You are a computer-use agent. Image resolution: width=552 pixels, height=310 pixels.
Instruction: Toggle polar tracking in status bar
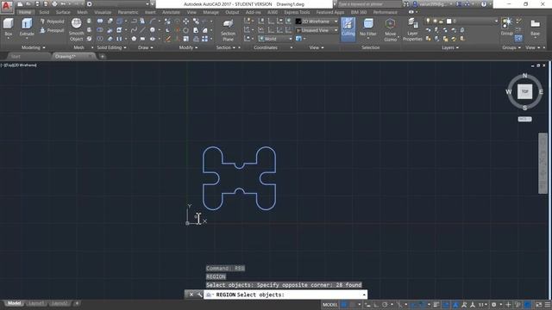(385, 305)
